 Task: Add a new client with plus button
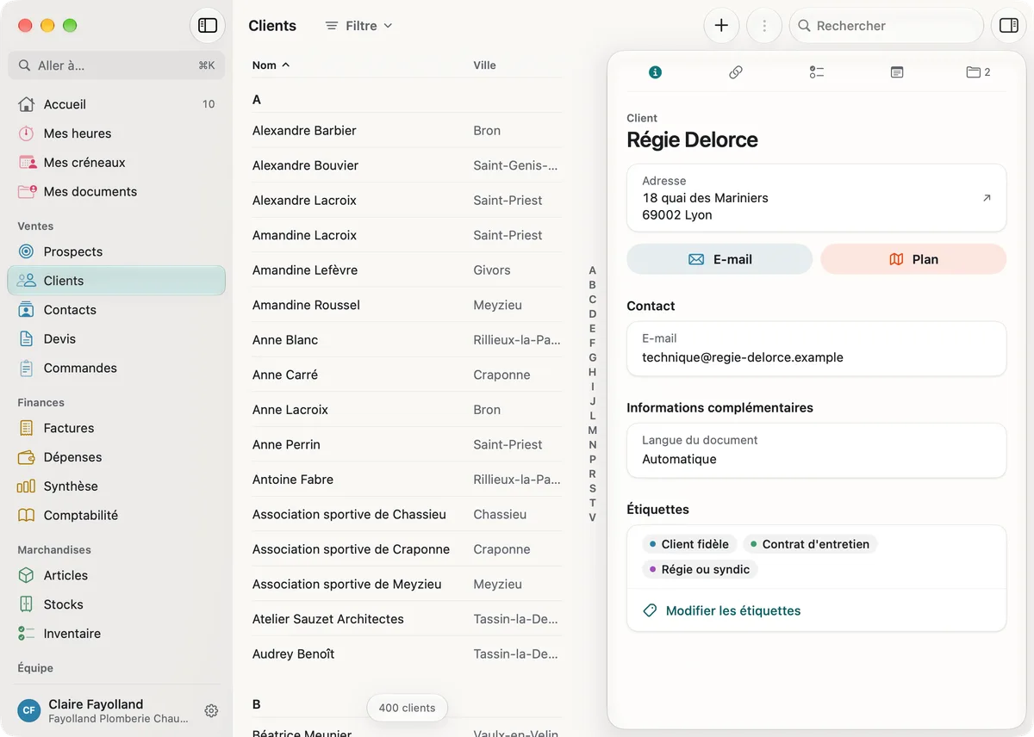tap(721, 26)
